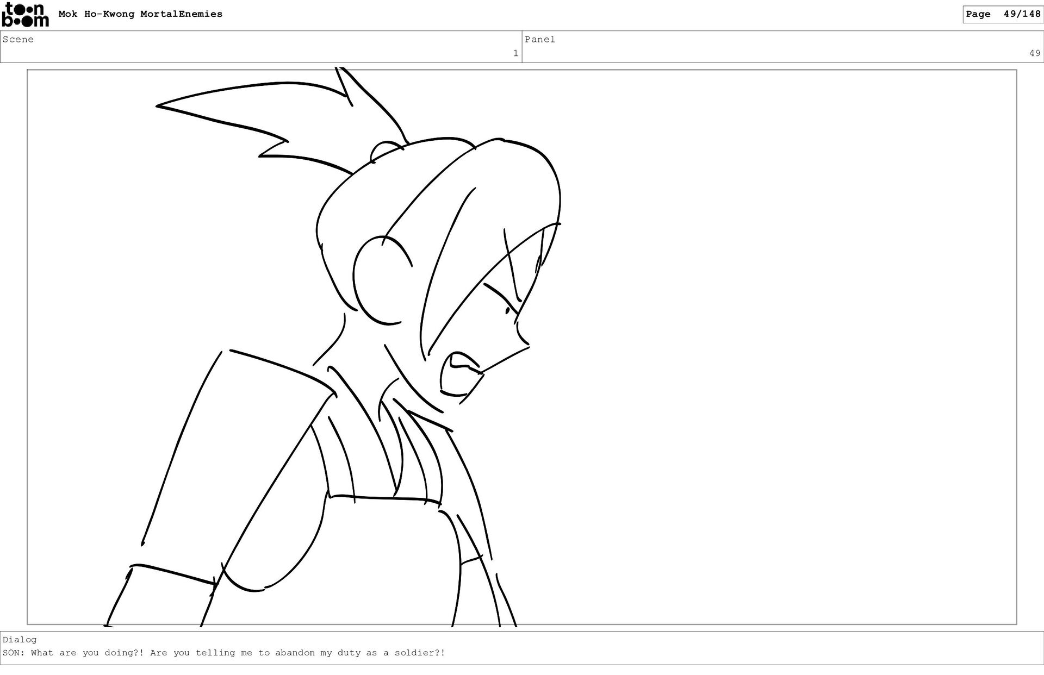Click the Scene header label
The width and height of the screenshot is (1044, 675).
(x=18, y=39)
